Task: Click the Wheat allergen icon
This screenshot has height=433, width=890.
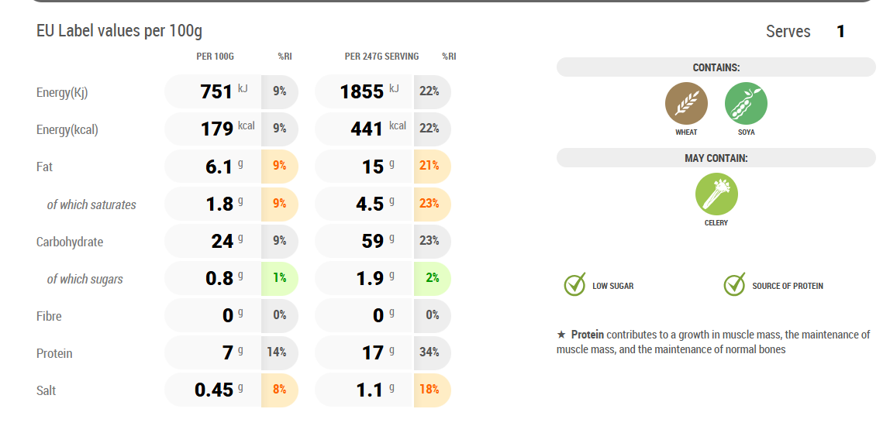Action: pyautogui.click(x=686, y=103)
